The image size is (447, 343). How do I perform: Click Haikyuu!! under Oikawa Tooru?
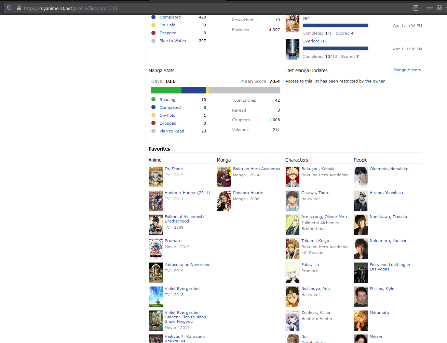coord(311,199)
